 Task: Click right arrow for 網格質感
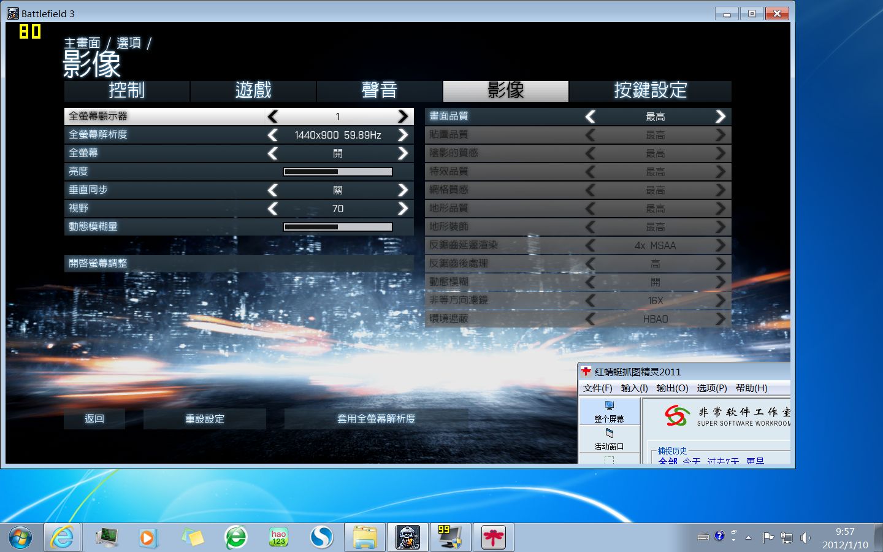[720, 190]
